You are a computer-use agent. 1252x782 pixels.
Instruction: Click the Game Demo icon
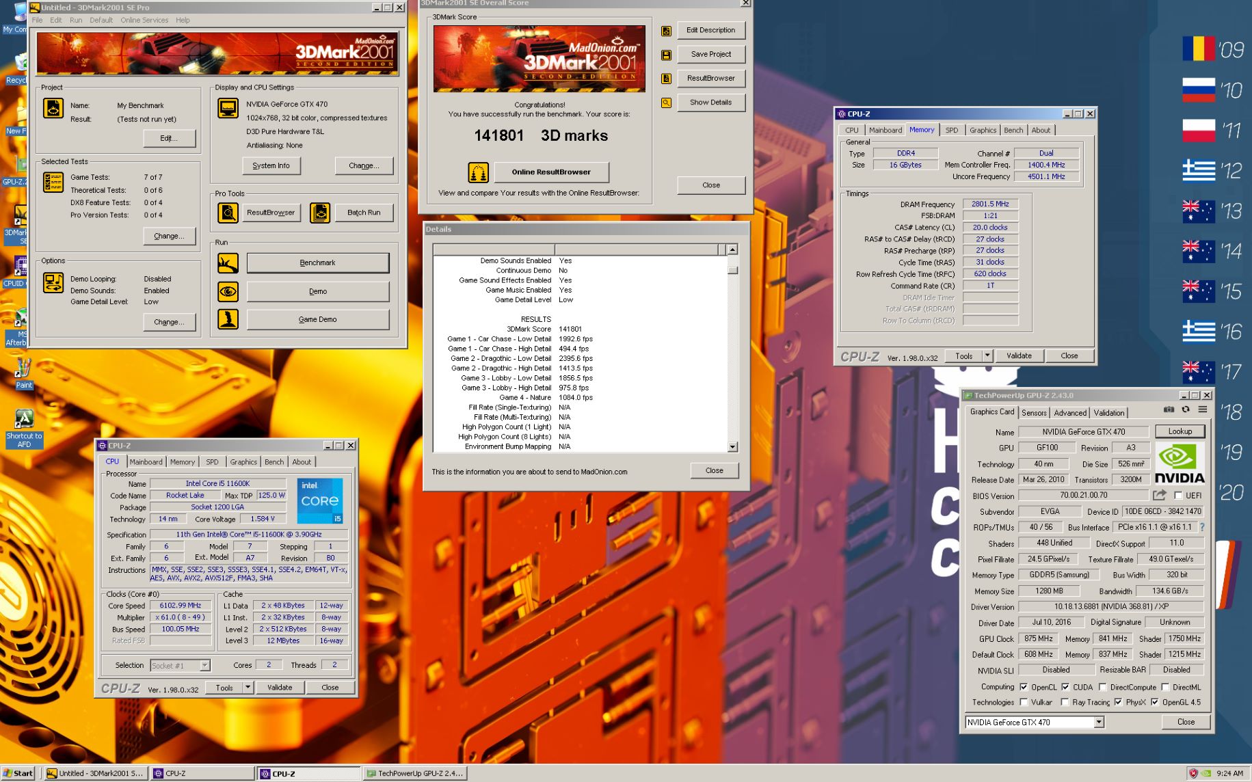pyautogui.click(x=228, y=319)
